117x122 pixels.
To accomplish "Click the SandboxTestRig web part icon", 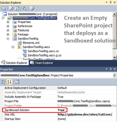I will point(15,39).
